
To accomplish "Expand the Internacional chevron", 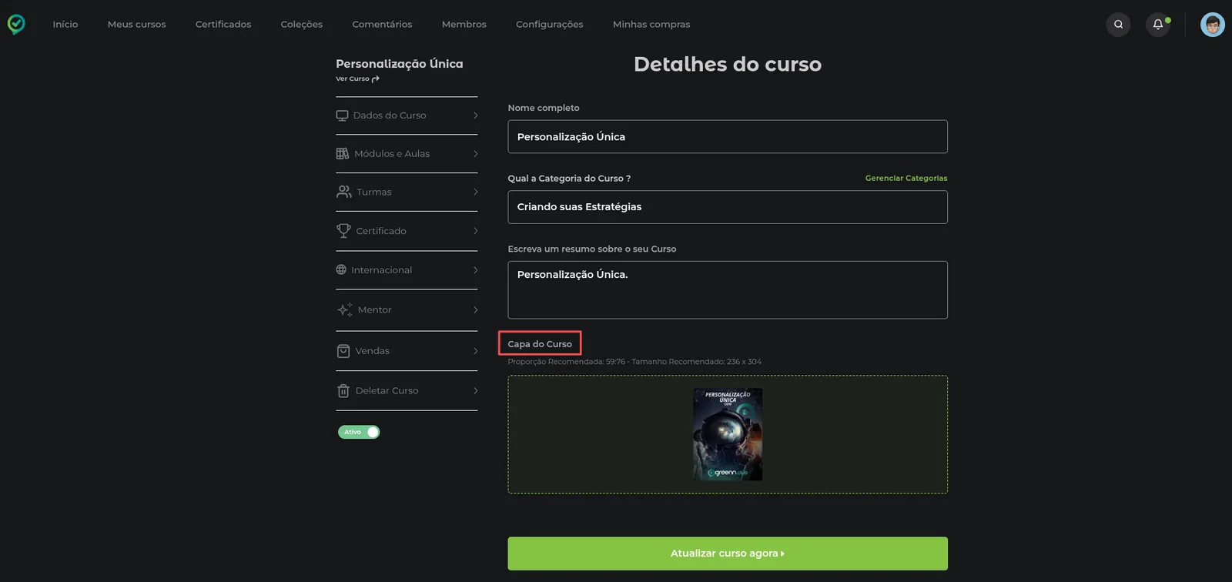I will click(x=476, y=270).
